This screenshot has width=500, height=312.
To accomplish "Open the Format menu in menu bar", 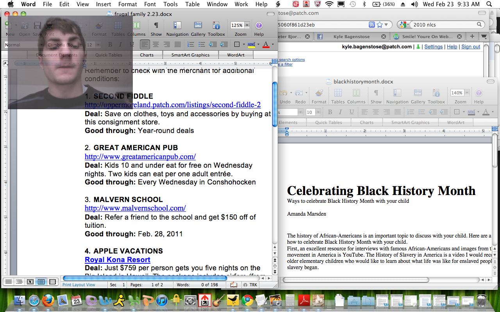I will pyautogui.click(x=127, y=4).
